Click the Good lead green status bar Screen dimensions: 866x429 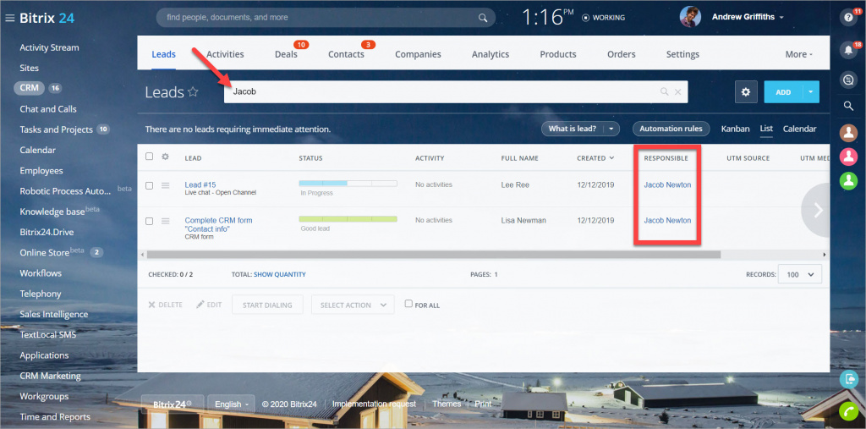click(348, 219)
